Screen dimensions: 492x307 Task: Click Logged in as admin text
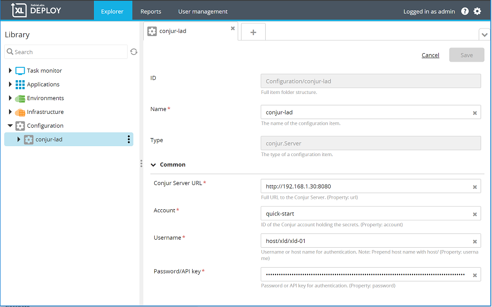click(429, 11)
